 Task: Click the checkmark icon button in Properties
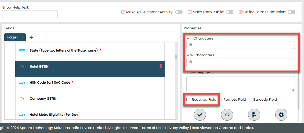[x=200, y=115]
